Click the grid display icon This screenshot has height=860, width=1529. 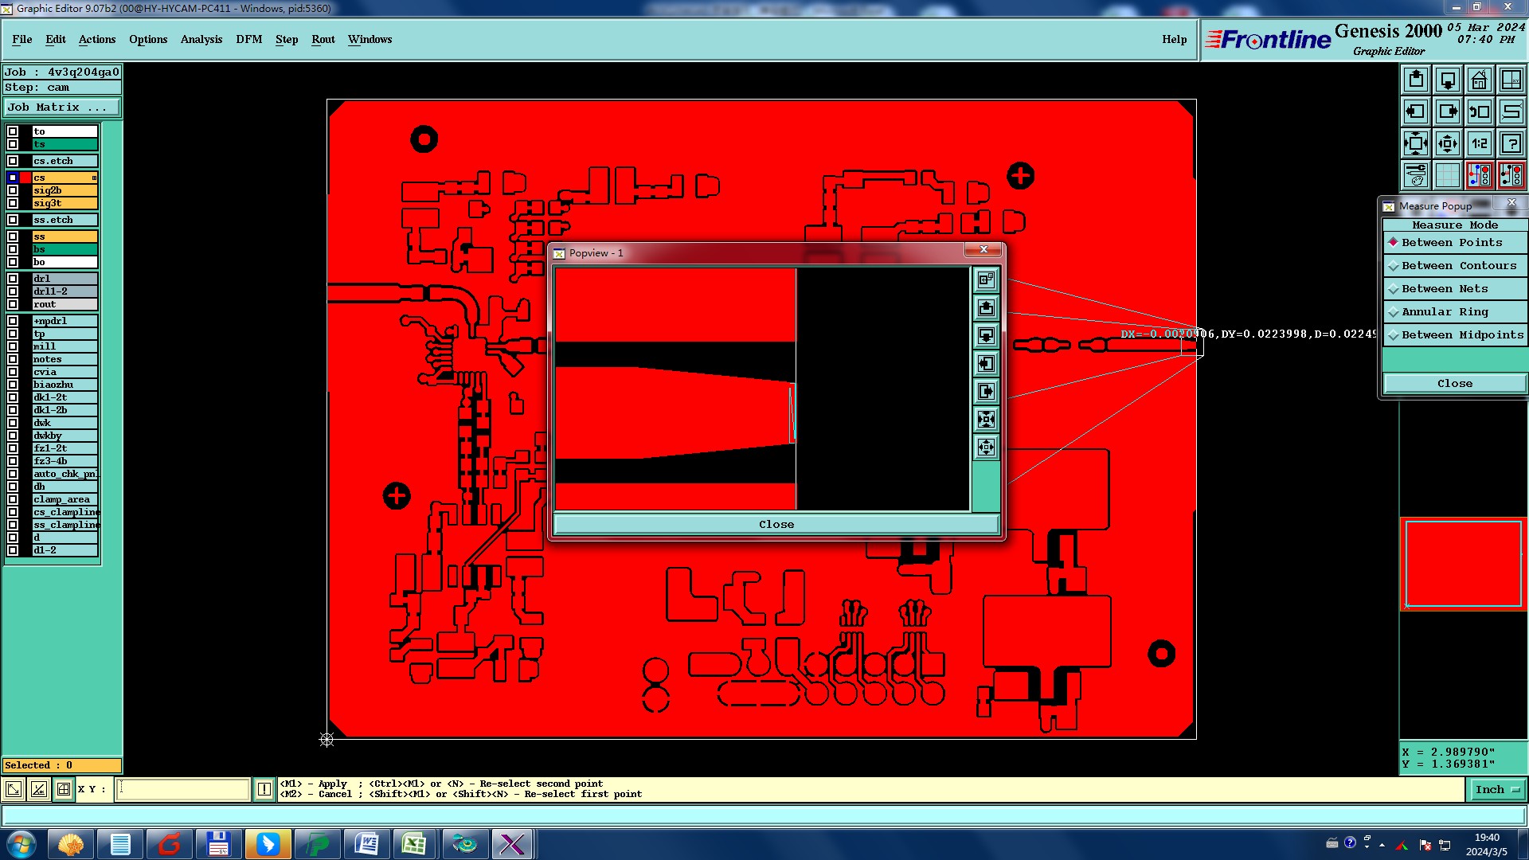click(x=1447, y=175)
